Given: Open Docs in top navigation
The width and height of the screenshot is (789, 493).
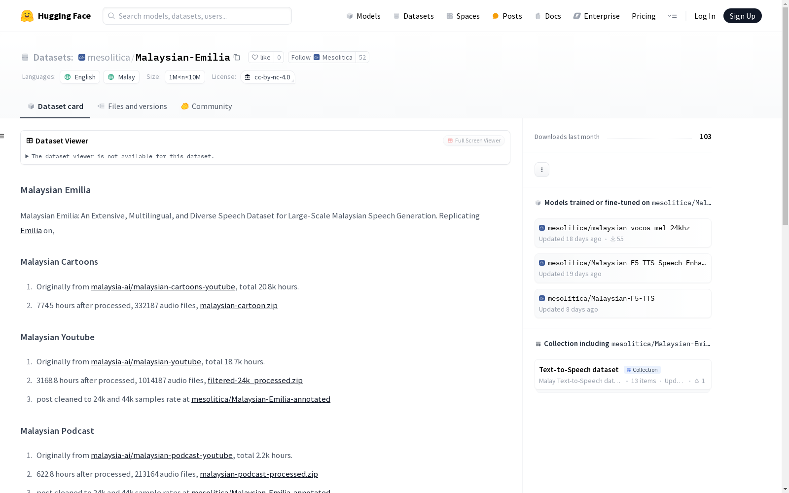Looking at the screenshot, I should [548, 16].
